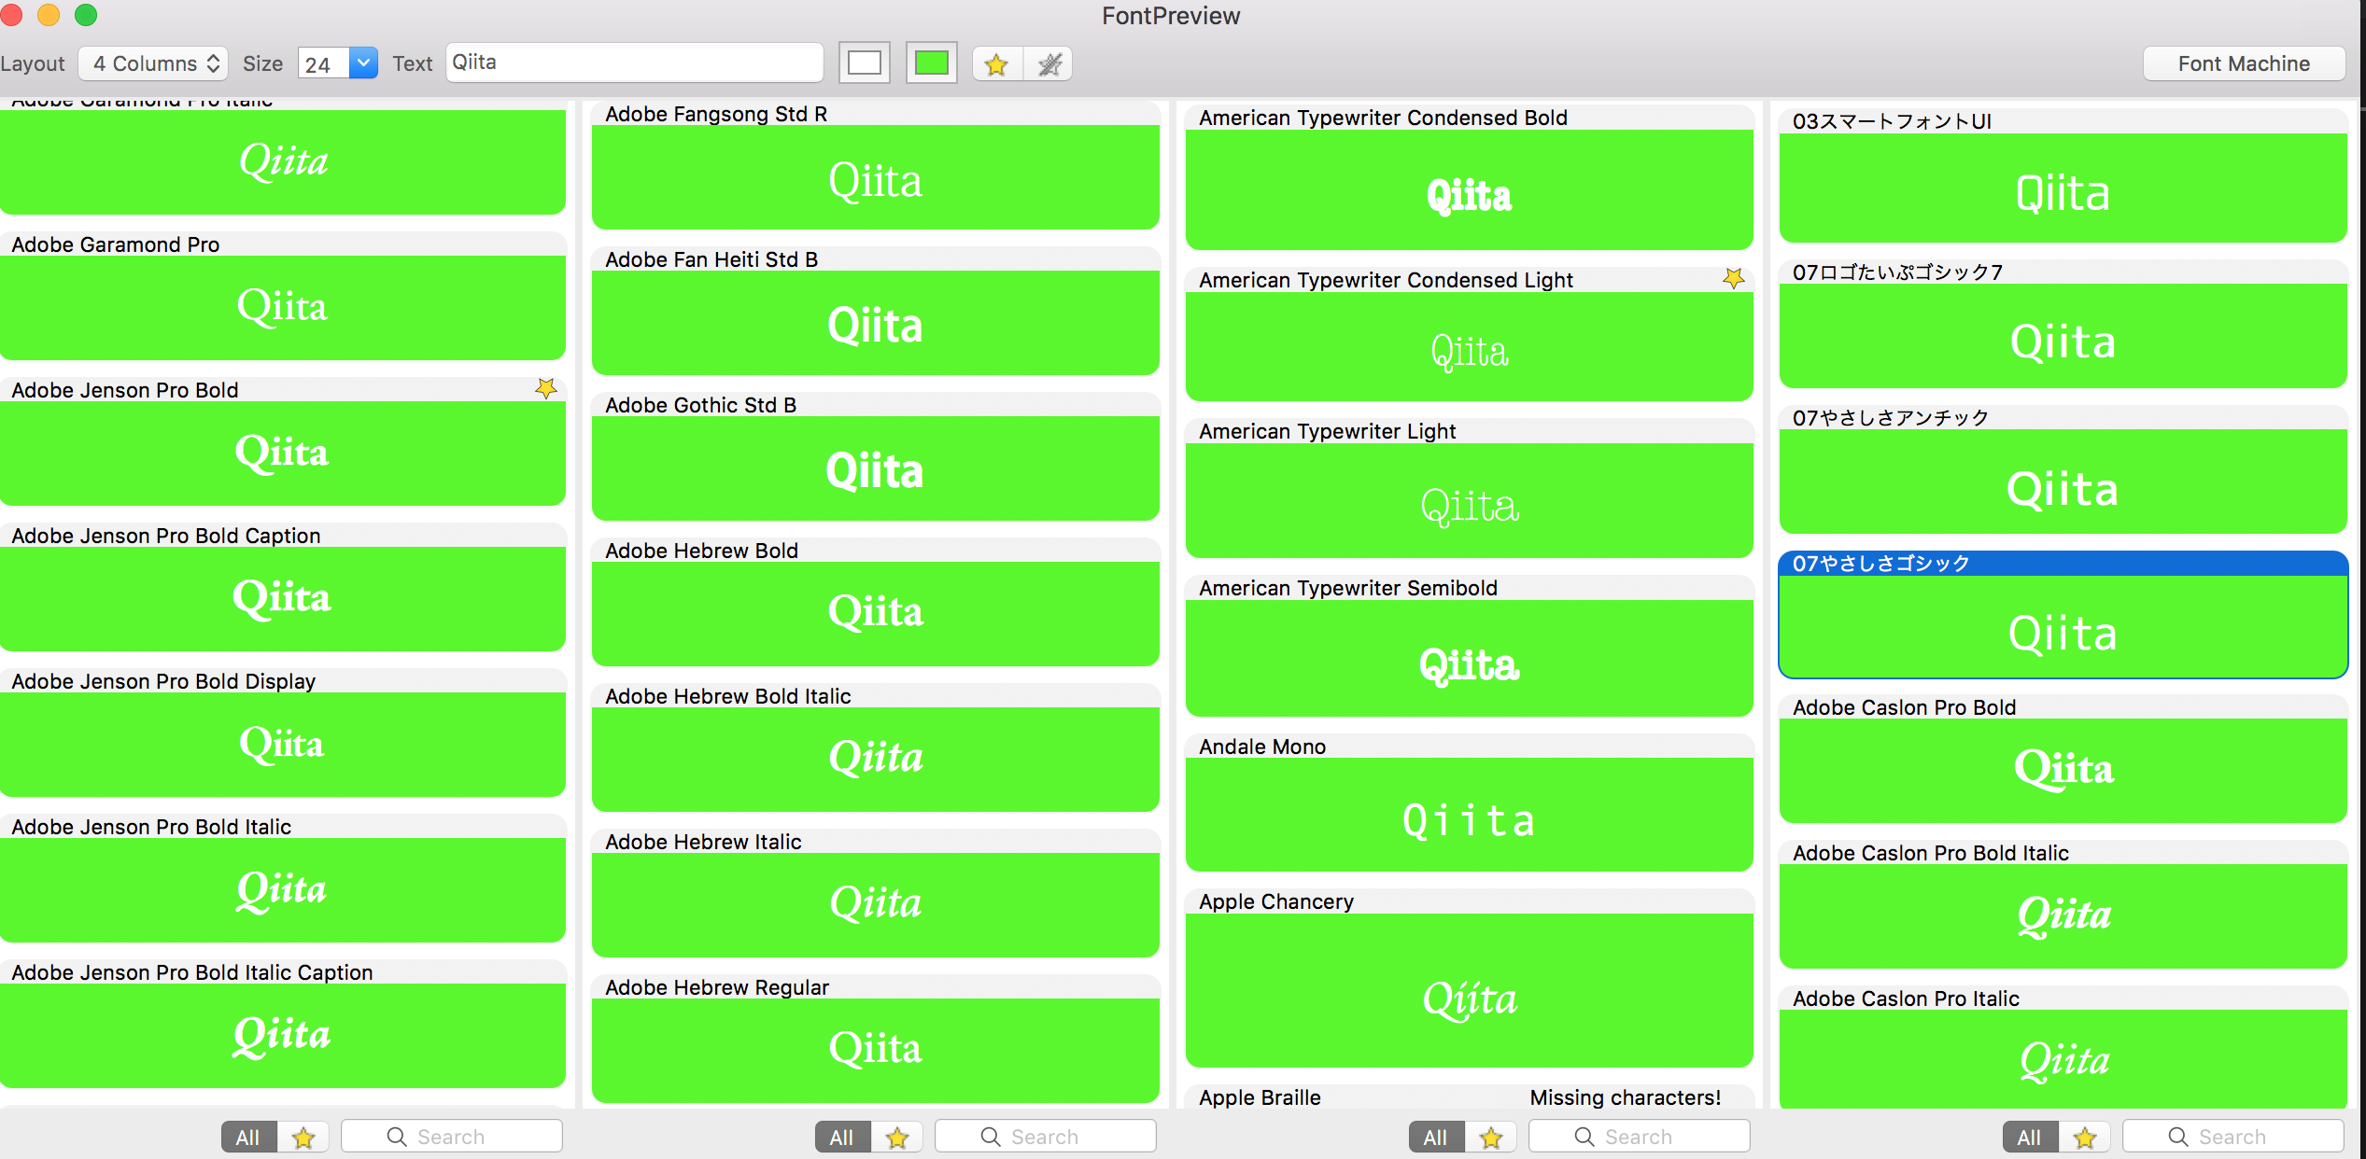The width and height of the screenshot is (2366, 1159).
Task: Click star on Adobe Jenson Pro Bold
Action: pos(546,388)
